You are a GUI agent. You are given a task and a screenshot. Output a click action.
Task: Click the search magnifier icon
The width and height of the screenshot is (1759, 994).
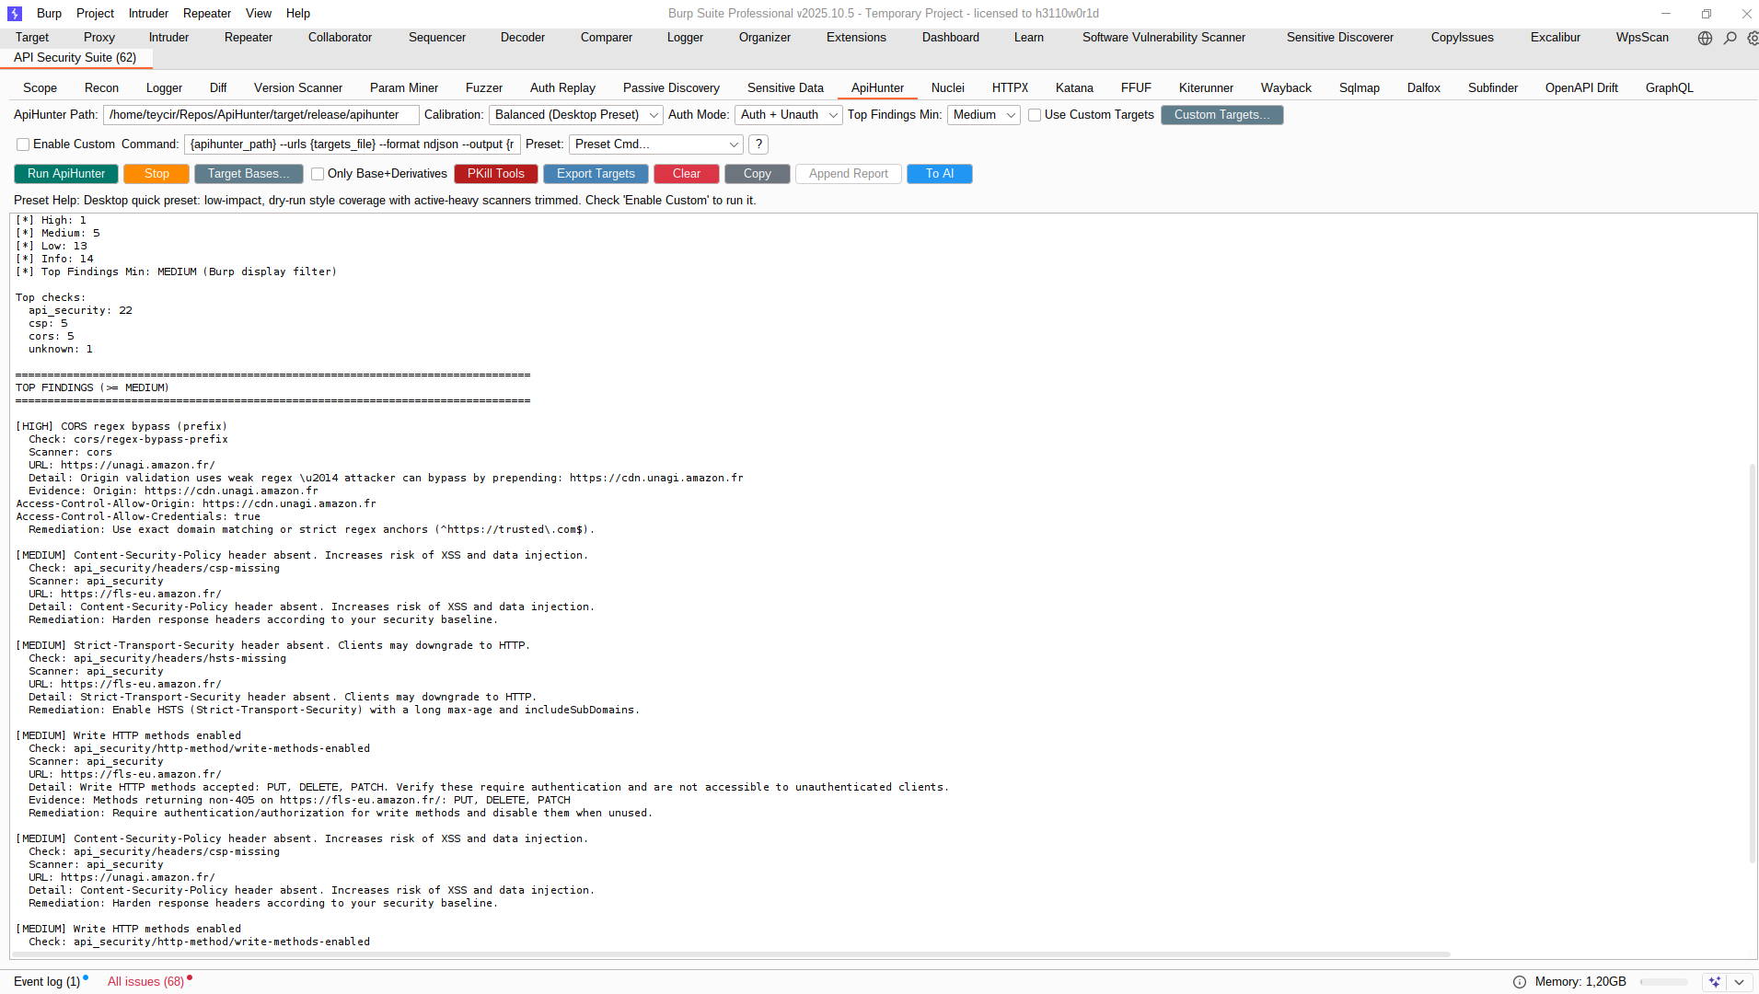(x=1730, y=38)
